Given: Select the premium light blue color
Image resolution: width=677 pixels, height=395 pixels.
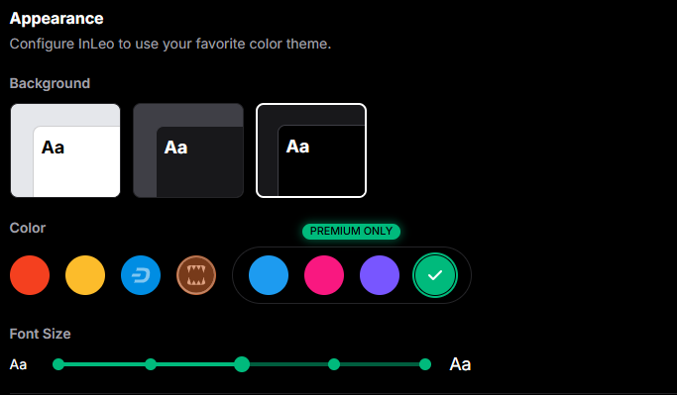Looking at the screenshot, I should 269,275.
